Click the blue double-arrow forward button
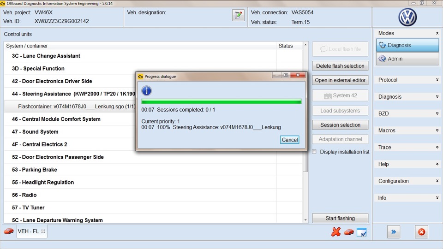This screenshot has width=443, height=249. tap(394, 232)
